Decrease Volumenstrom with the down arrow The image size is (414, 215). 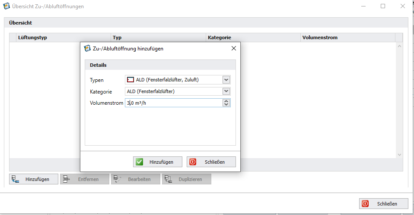tap(226, 105)
